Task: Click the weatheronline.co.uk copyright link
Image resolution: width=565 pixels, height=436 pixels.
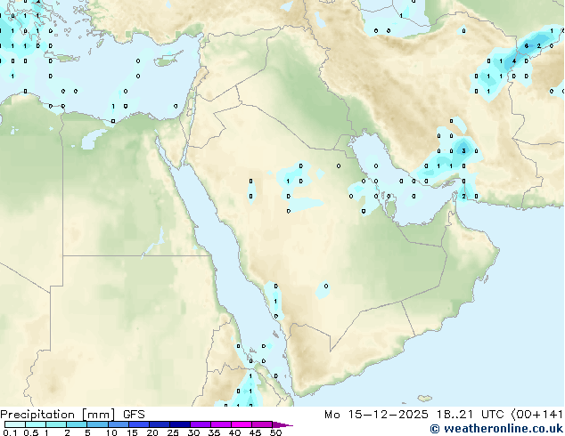Action: [x=496, y=429]
